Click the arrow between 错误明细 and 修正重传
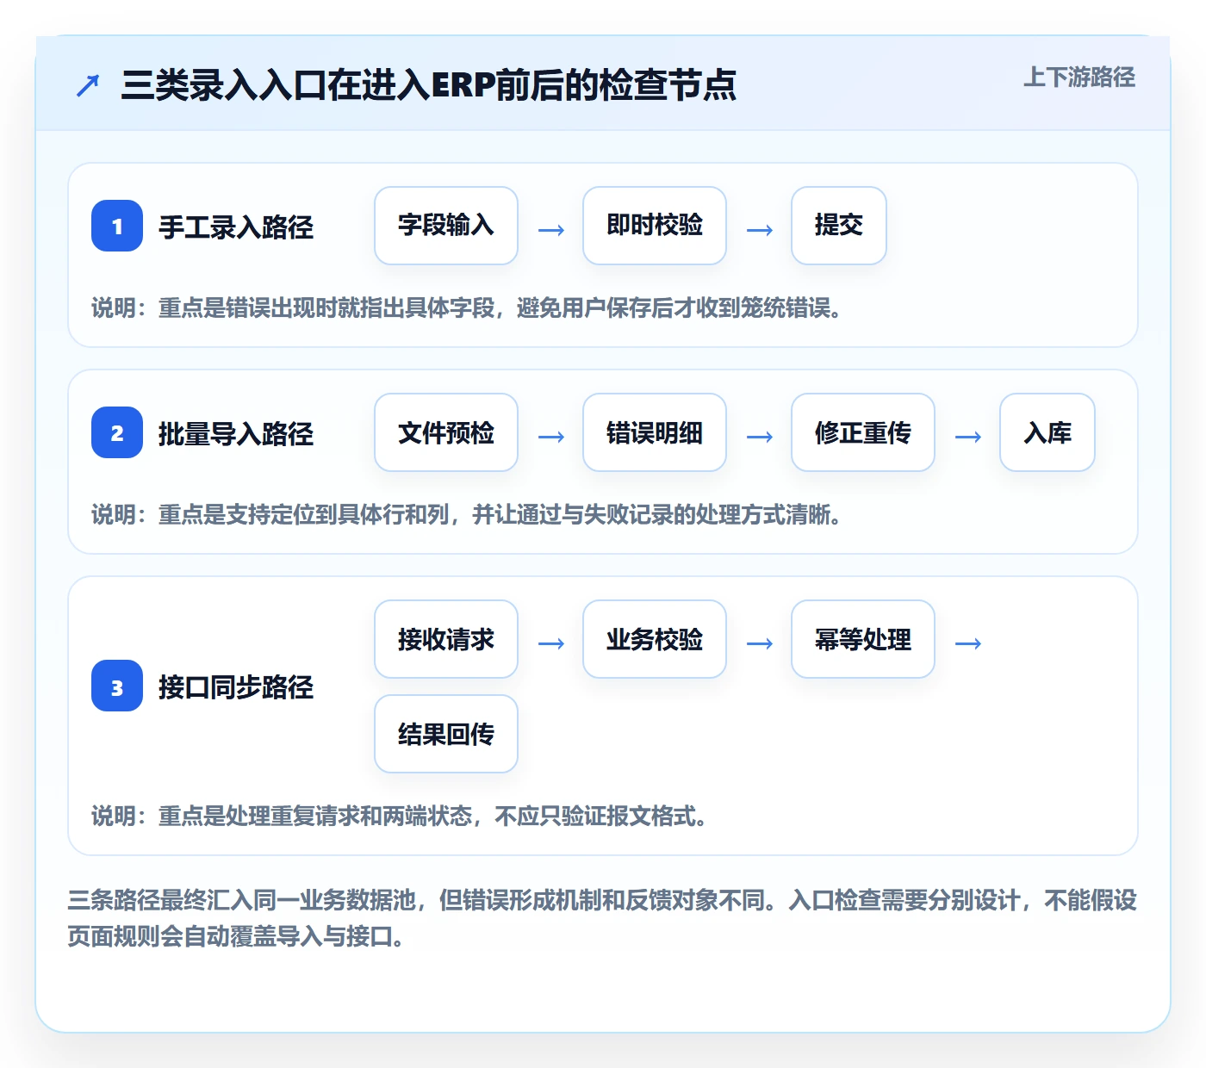 click(x=760, y=437)
